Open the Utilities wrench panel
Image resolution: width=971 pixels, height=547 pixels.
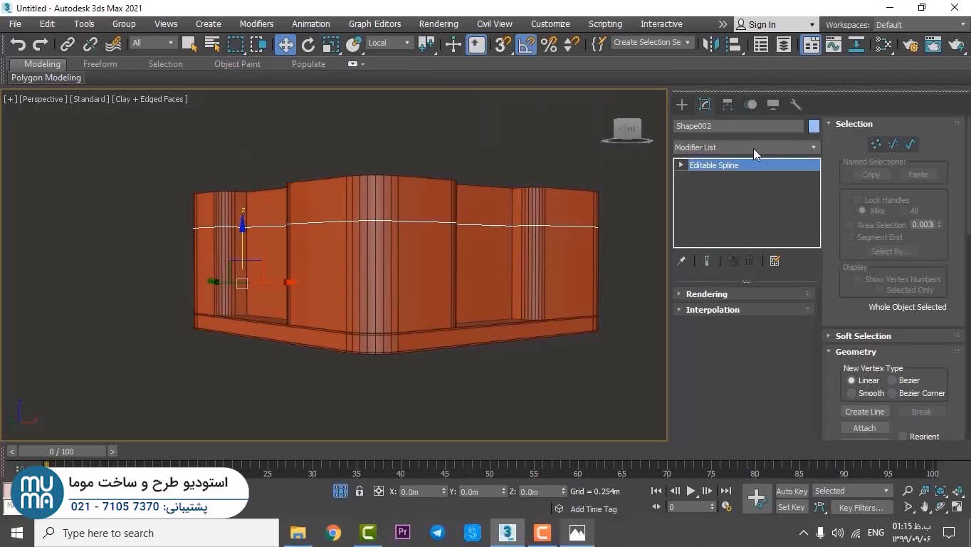click(x=796, y=105)
